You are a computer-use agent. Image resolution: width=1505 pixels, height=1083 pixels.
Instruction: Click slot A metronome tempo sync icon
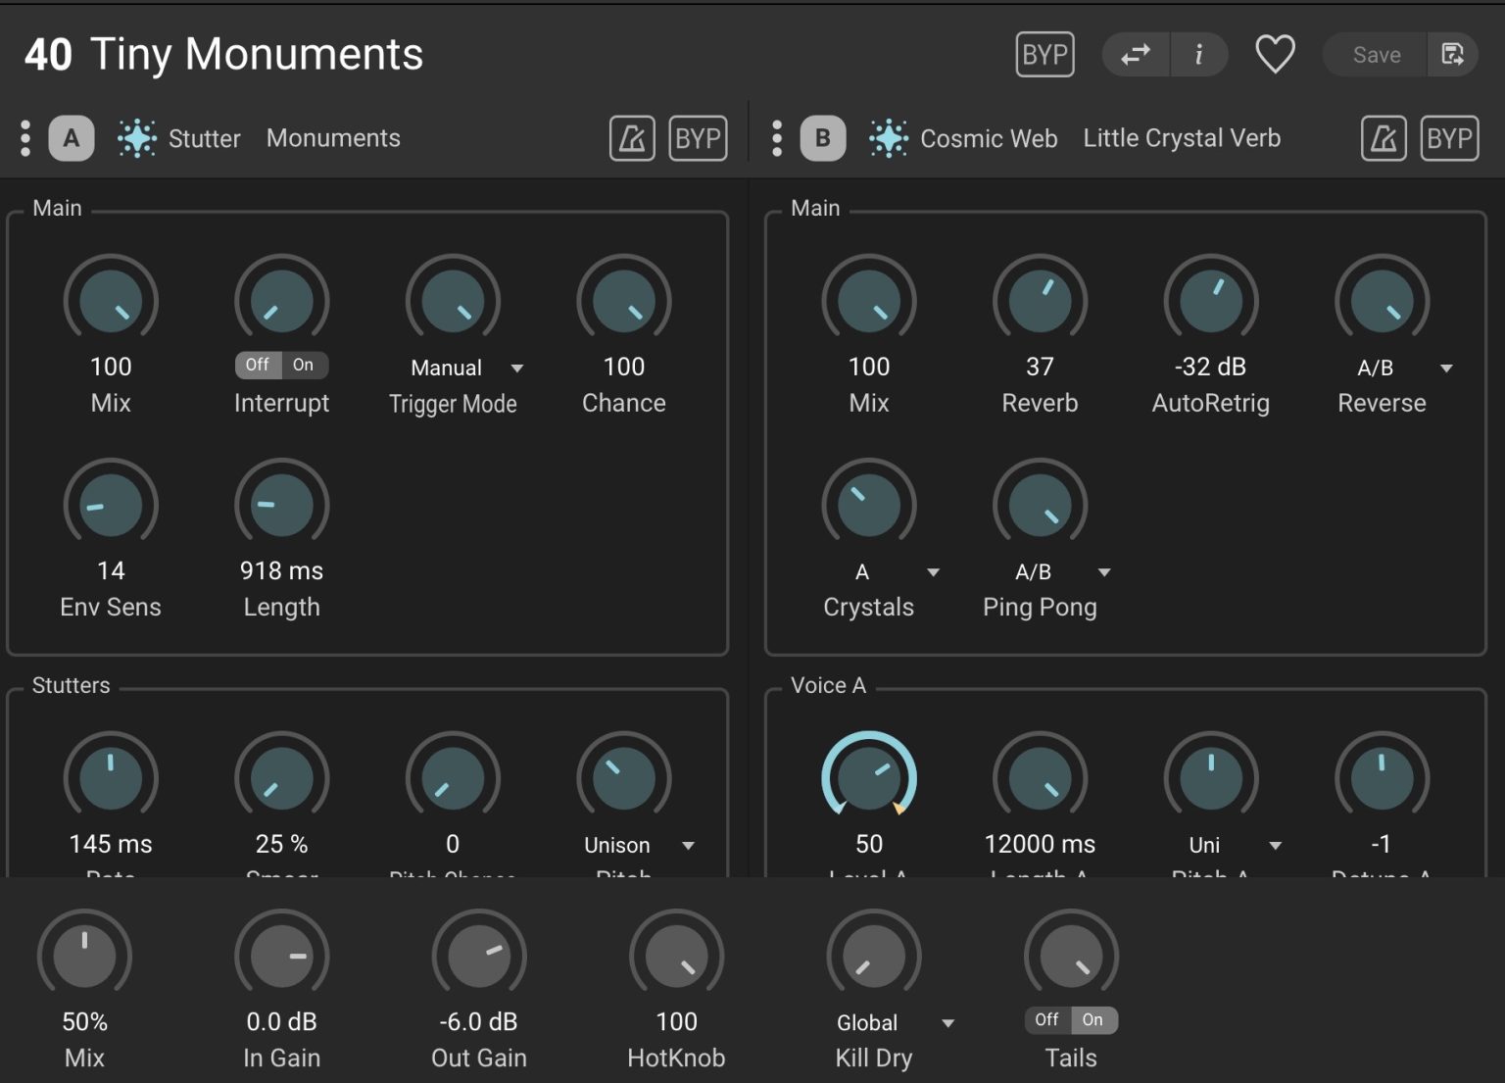pos(632,138)
